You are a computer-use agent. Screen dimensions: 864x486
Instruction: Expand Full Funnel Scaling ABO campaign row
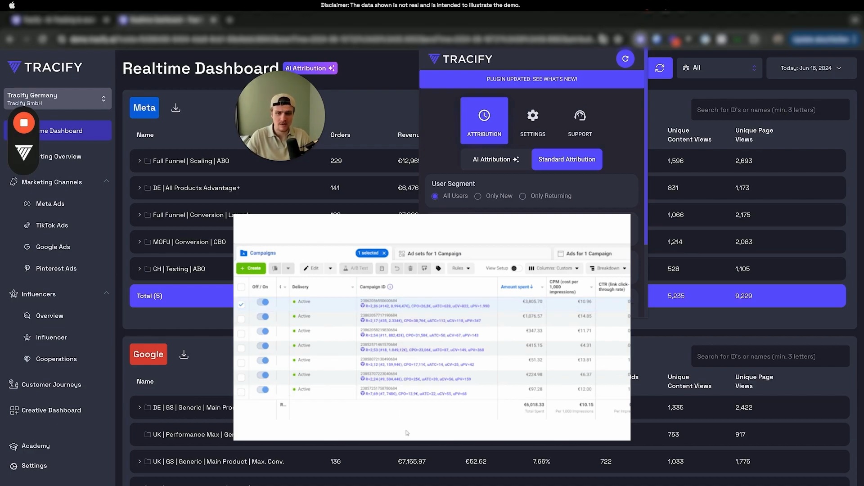pyautogui.click(x=139, y=161)
